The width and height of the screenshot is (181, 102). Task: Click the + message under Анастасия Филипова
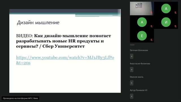132,70
